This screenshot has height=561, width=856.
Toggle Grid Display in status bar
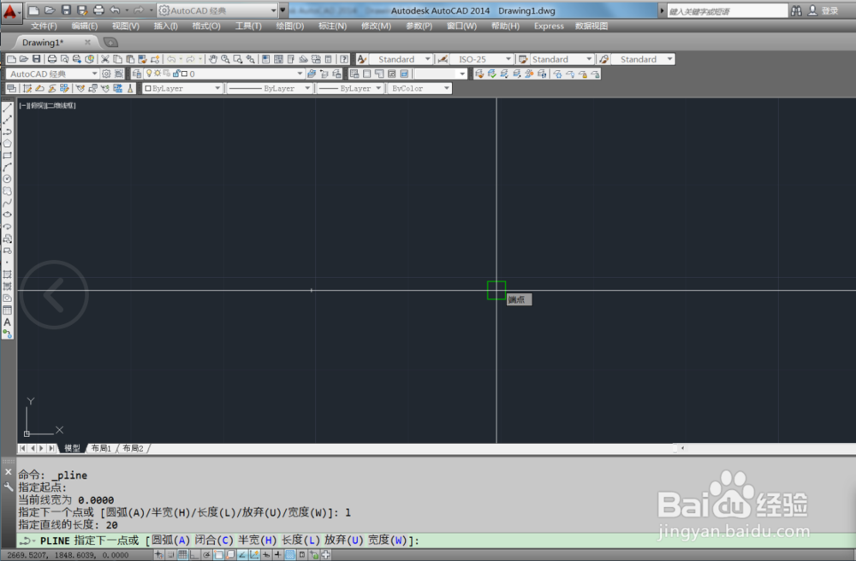[182, 554]
